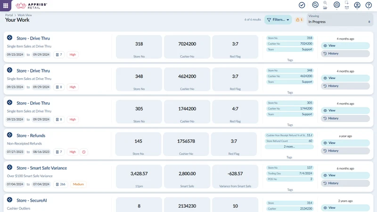Click the Cashier No 4624200 tag

pos(290,76)
